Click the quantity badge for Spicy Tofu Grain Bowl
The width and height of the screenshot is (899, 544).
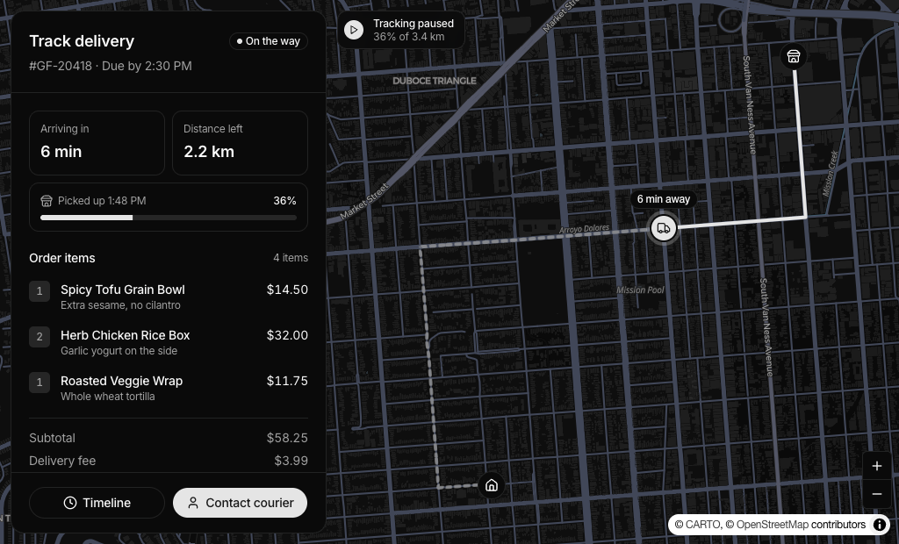coord(40,291)
